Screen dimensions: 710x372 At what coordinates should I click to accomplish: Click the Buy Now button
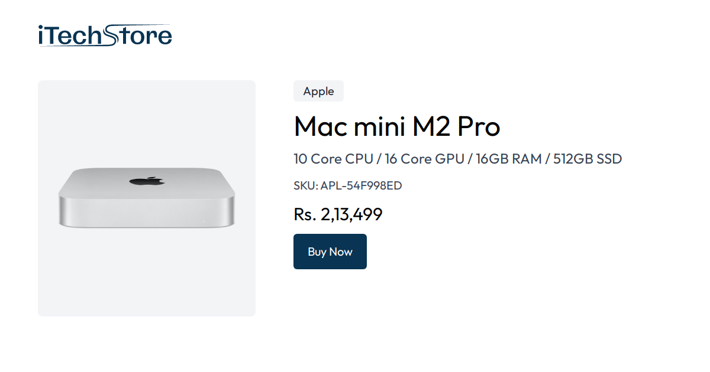click(330, 251)
